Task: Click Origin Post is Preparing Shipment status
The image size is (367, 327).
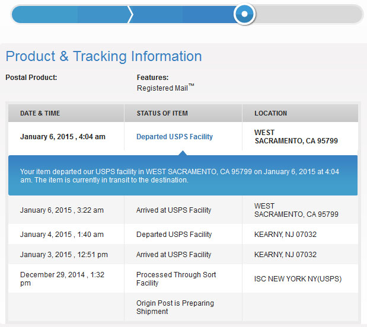Action: (x=175, y=307)
